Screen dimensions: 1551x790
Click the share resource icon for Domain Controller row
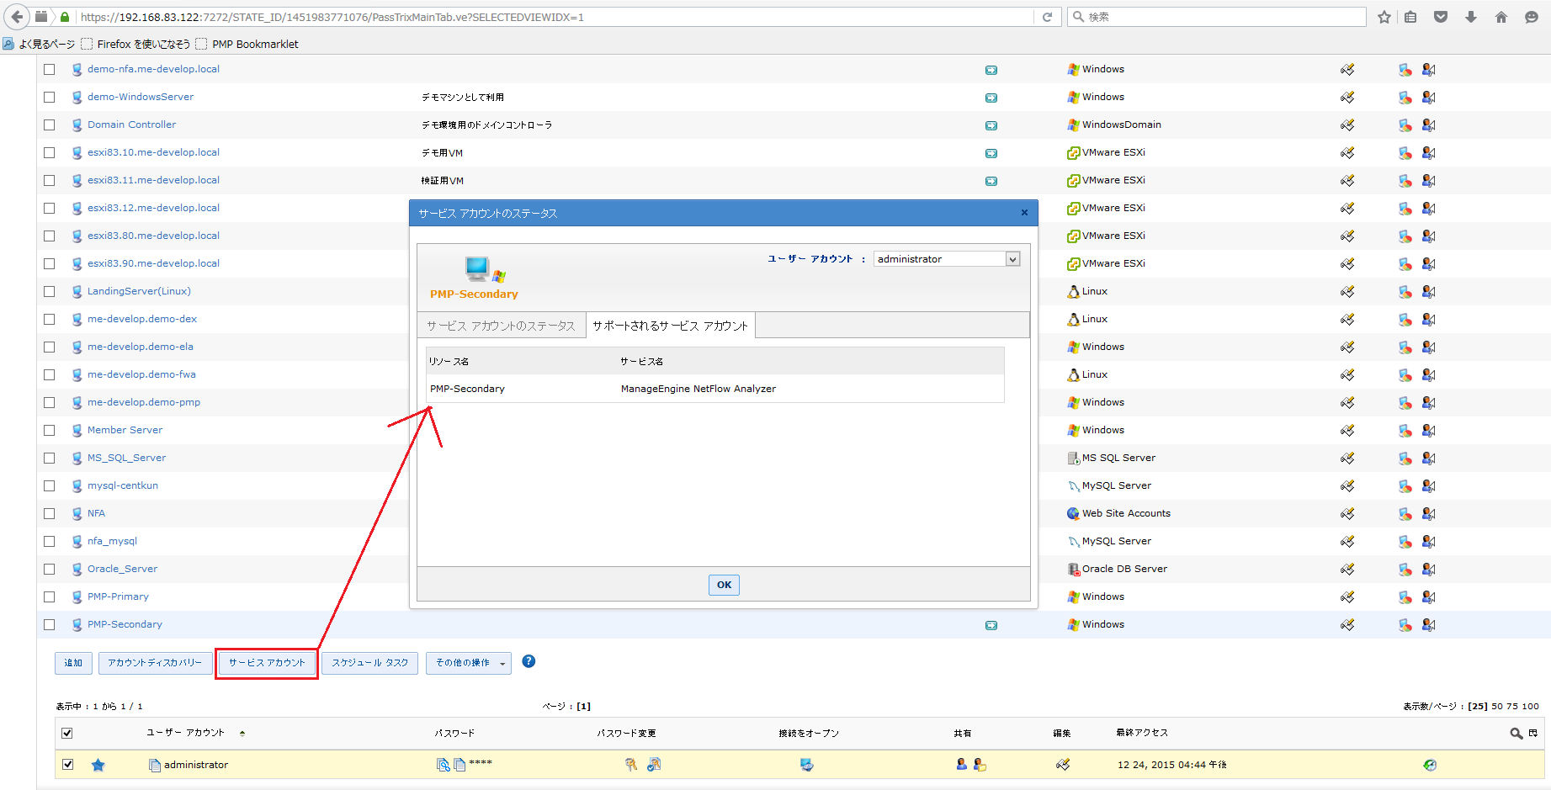point(1428,125)
